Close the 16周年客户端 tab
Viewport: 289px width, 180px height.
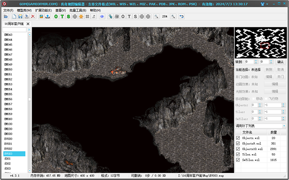[28, 23]
